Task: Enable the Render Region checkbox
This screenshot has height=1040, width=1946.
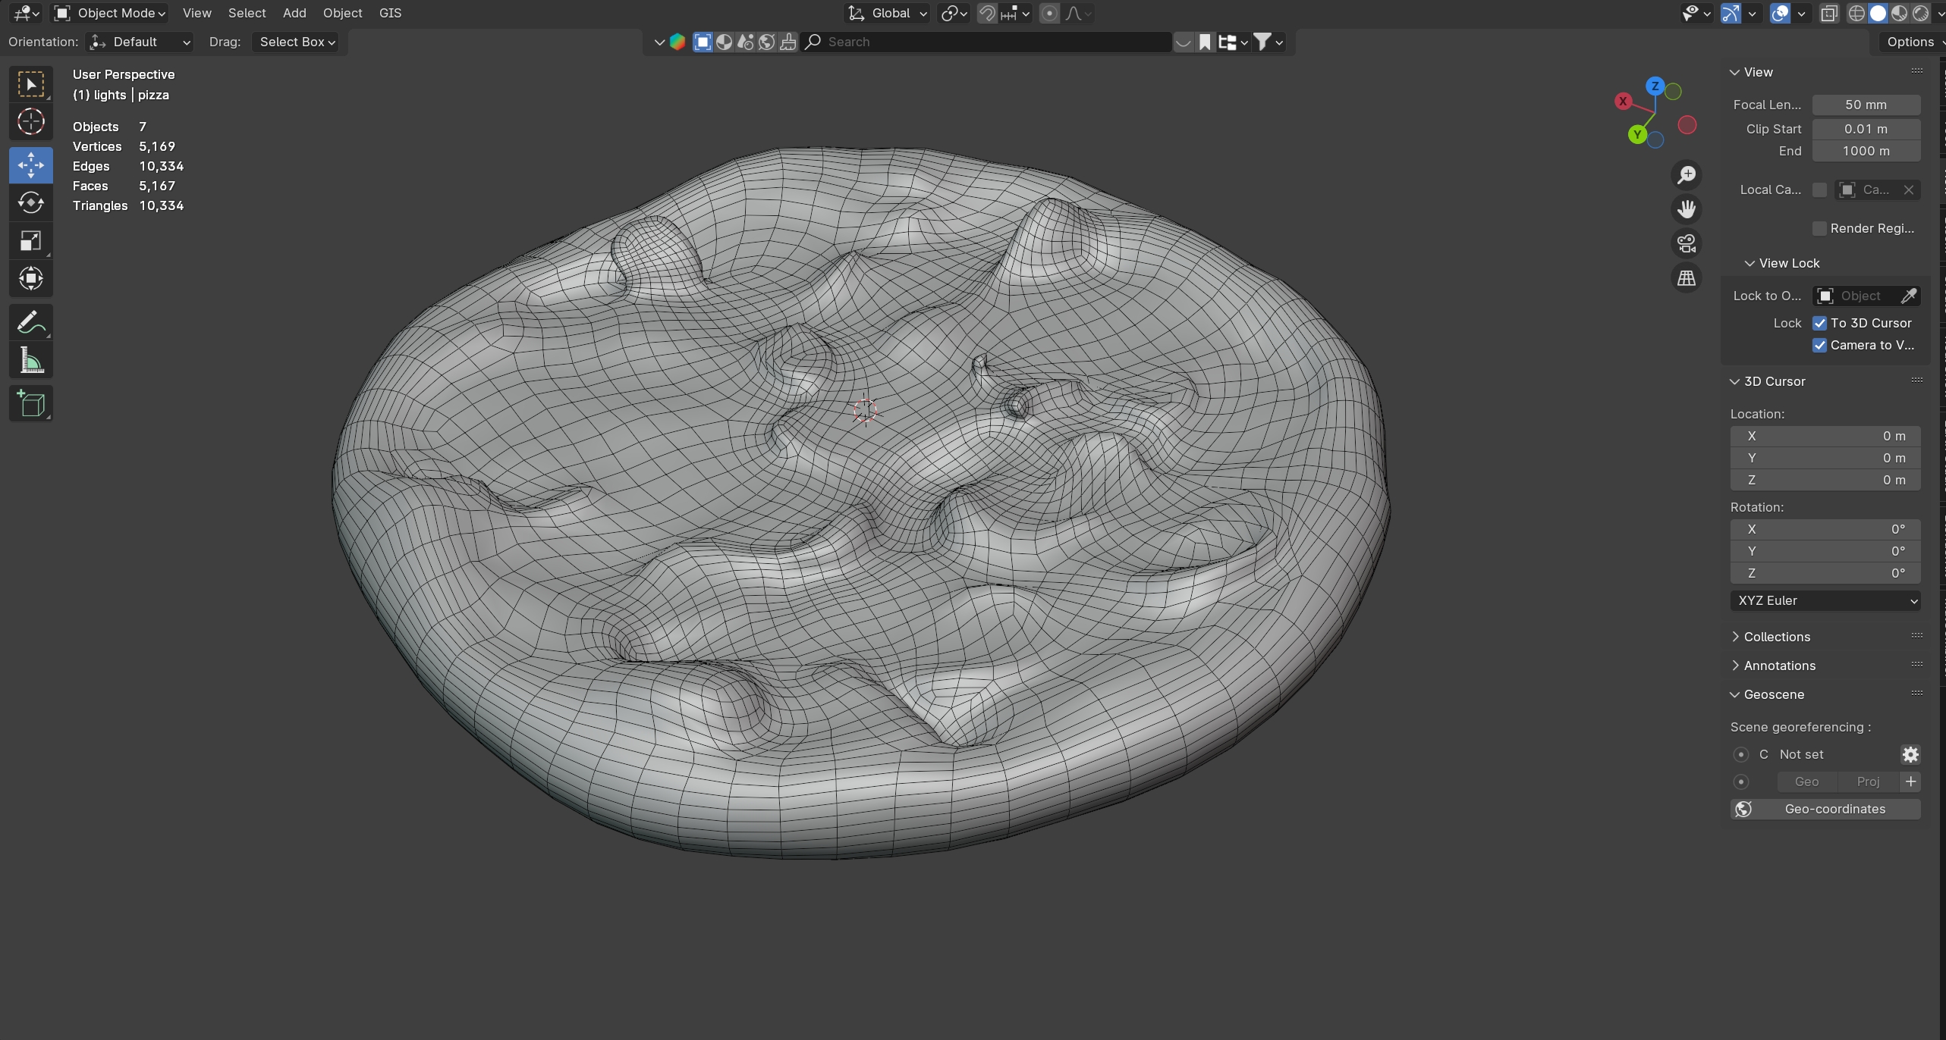Action: coord(1819,228)
